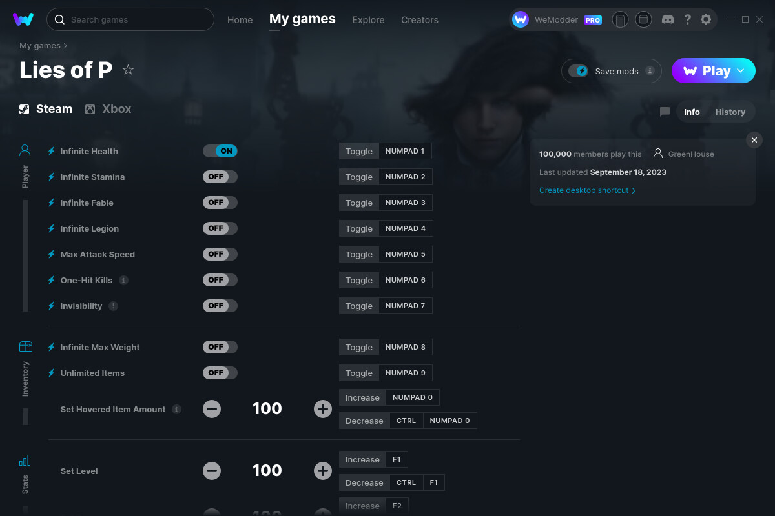Viewport: 775px width, 516px height.
Task: Increase the hovered item amount with the plus button
Action: tap(323, 408)
